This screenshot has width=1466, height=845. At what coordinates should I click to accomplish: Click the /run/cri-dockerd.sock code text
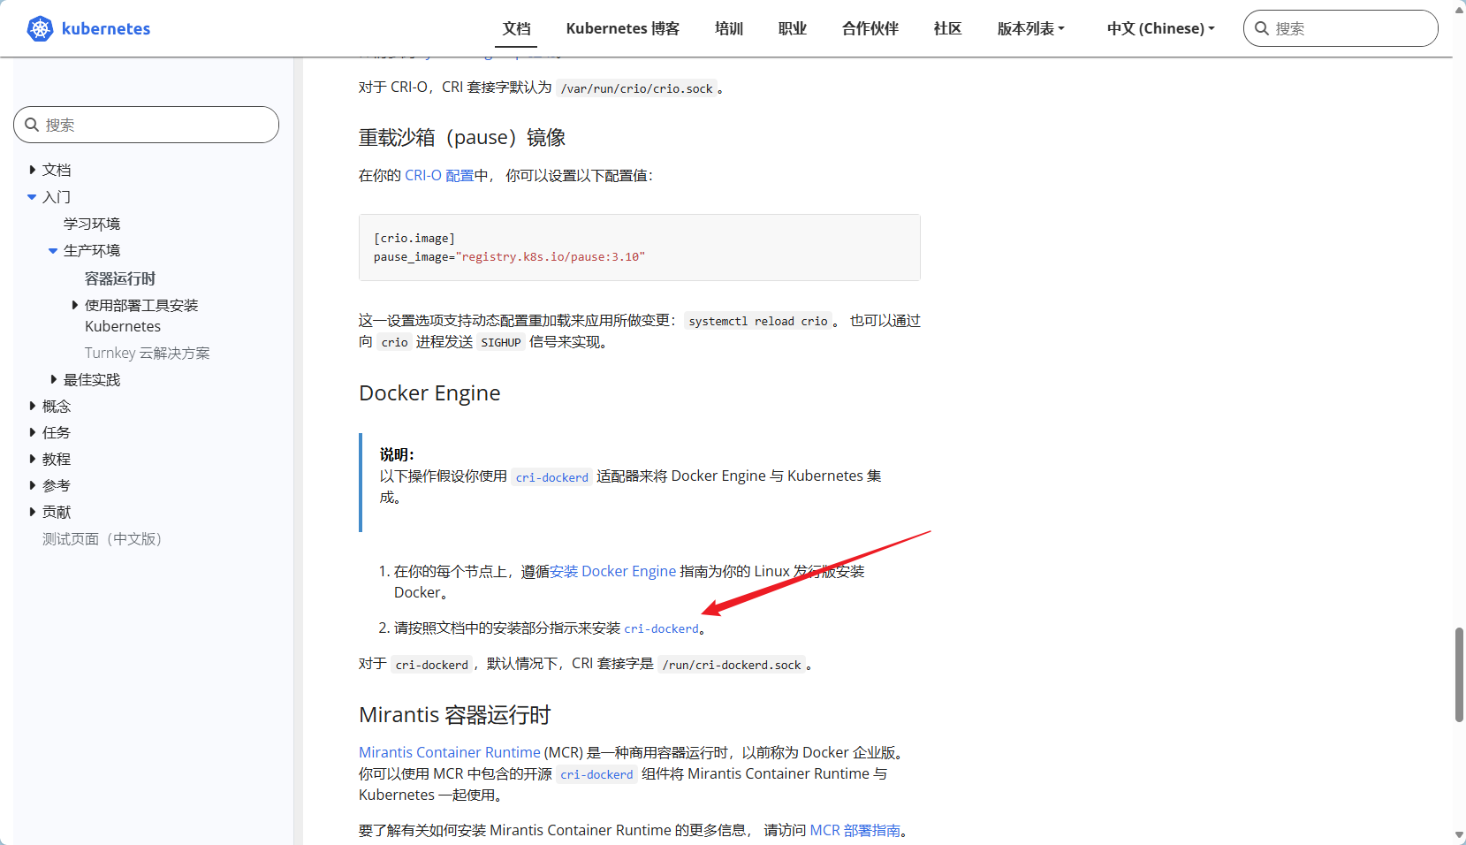[x=733, y=665]
